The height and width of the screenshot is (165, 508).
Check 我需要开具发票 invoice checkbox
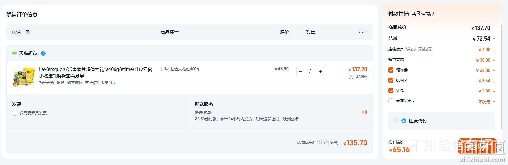(15, 113)
